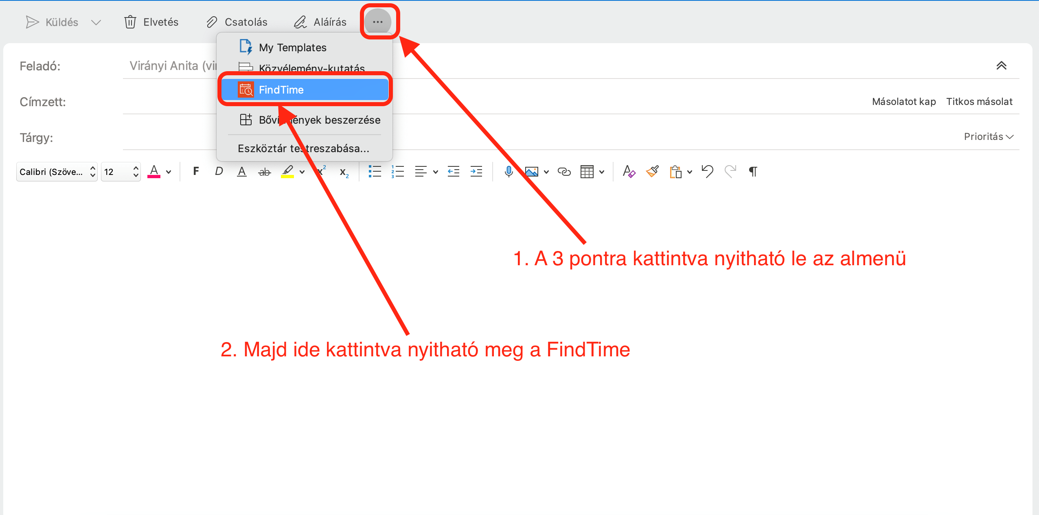Open the alignment options arrow
Viewport: 1039px width, 515px height.
coord(436,172)
